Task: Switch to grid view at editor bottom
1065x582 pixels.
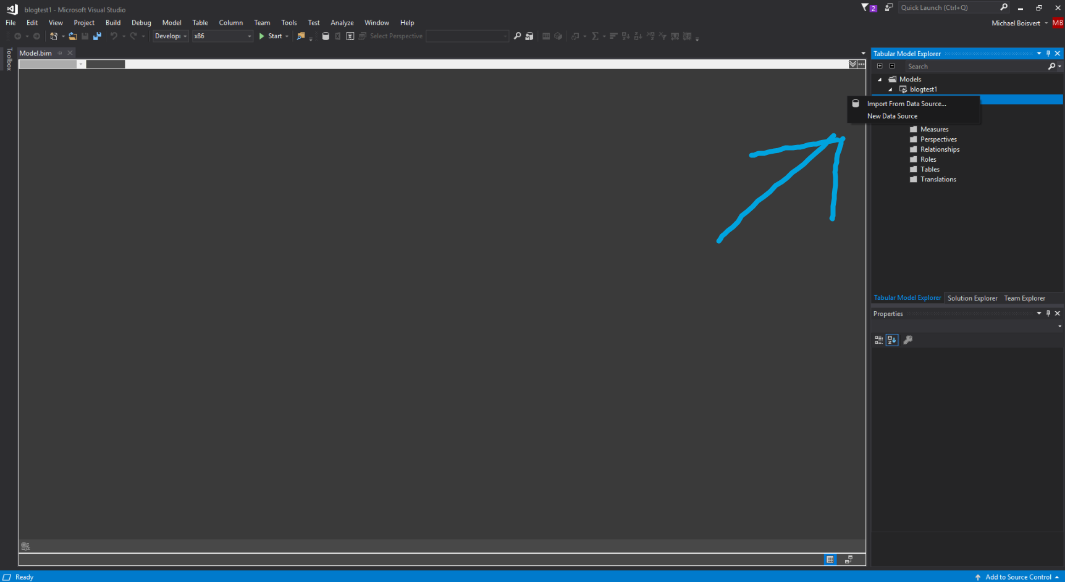Action: [x=830, y=560]
